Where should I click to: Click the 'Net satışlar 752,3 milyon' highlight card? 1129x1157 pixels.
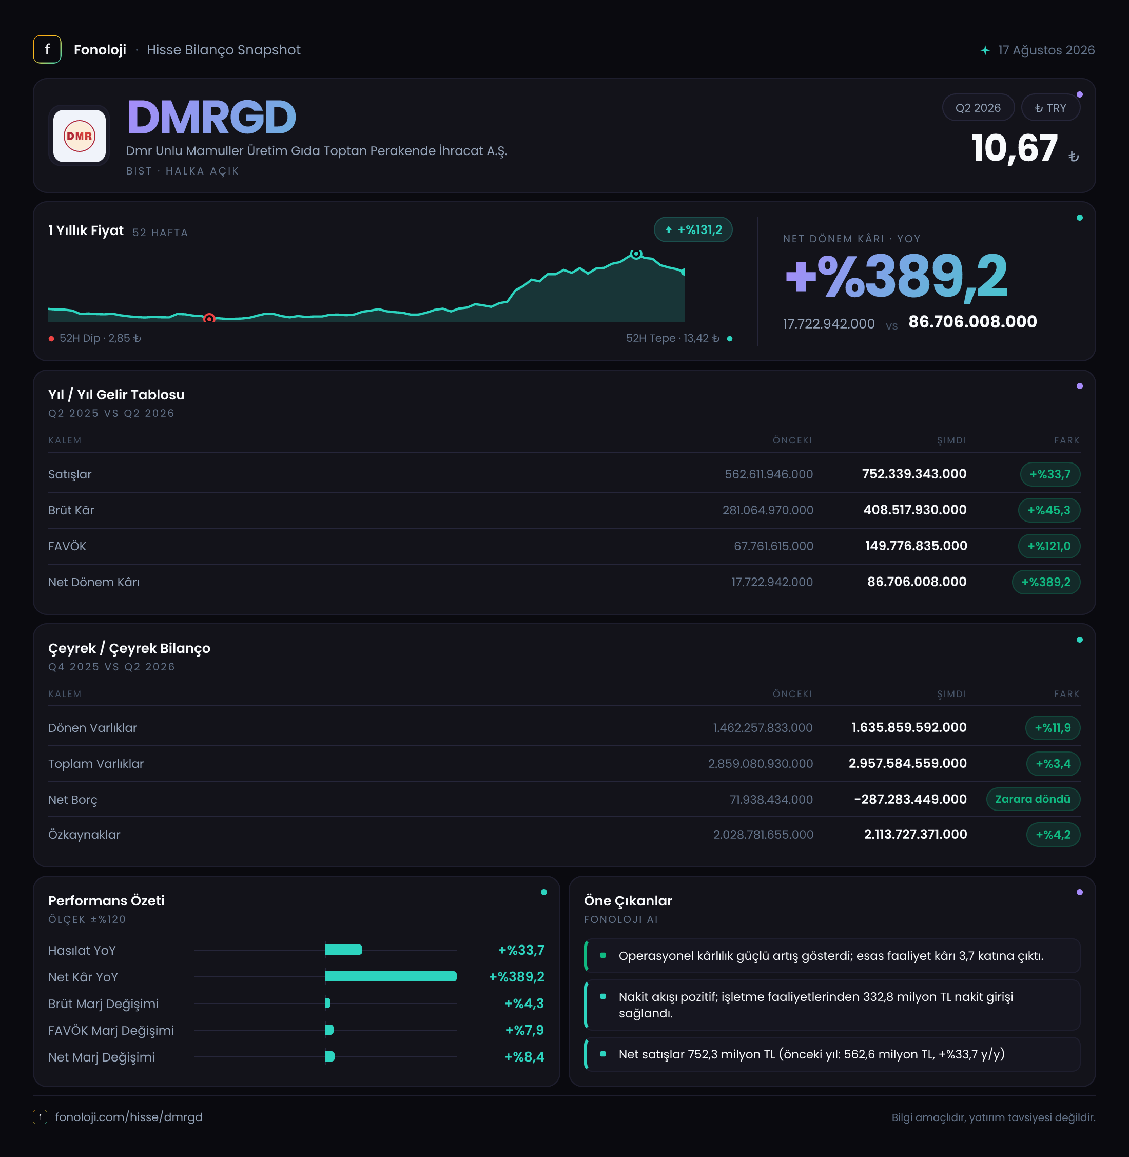pos(832,1054)
